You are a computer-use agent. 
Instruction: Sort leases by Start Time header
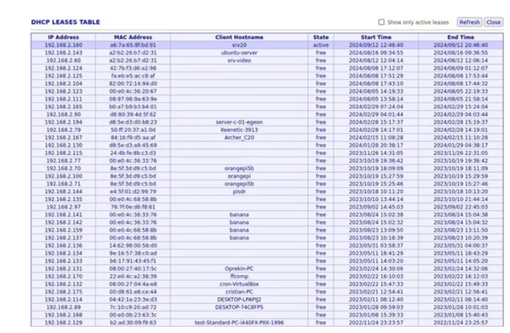coord(376,38)
